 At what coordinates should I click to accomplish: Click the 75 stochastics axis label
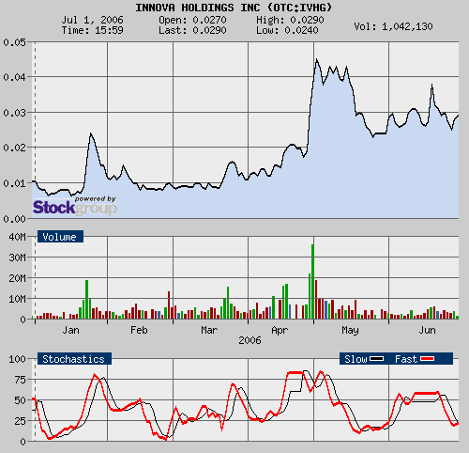tap(20, 380)
